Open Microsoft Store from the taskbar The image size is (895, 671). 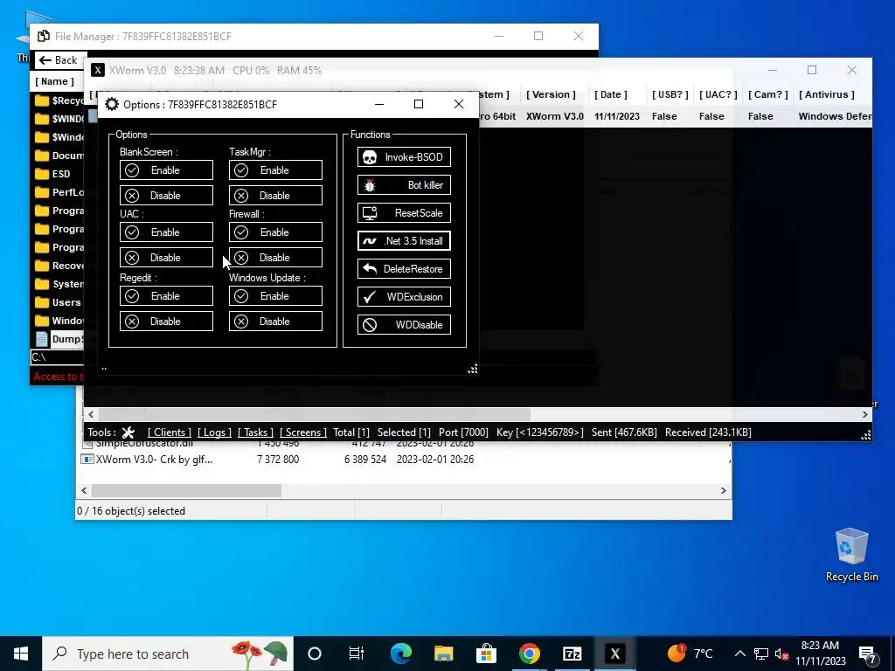point(486,654)
